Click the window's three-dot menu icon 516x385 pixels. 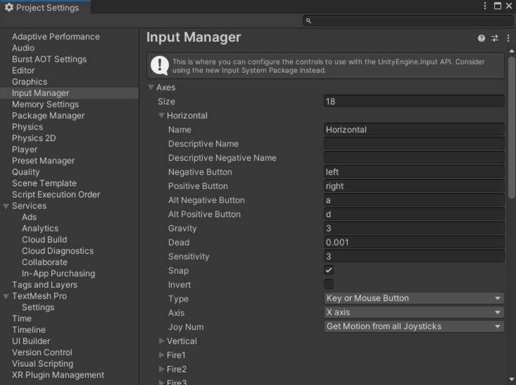[485, 6]
